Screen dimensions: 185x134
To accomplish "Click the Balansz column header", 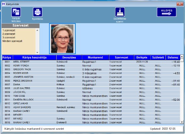I will click(173, 57).
